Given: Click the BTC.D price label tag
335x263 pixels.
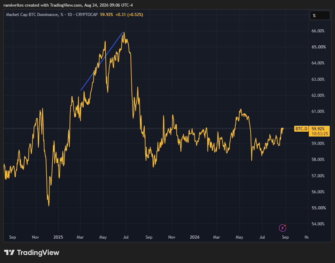Looking at the screenshot, I should point(301,129).
